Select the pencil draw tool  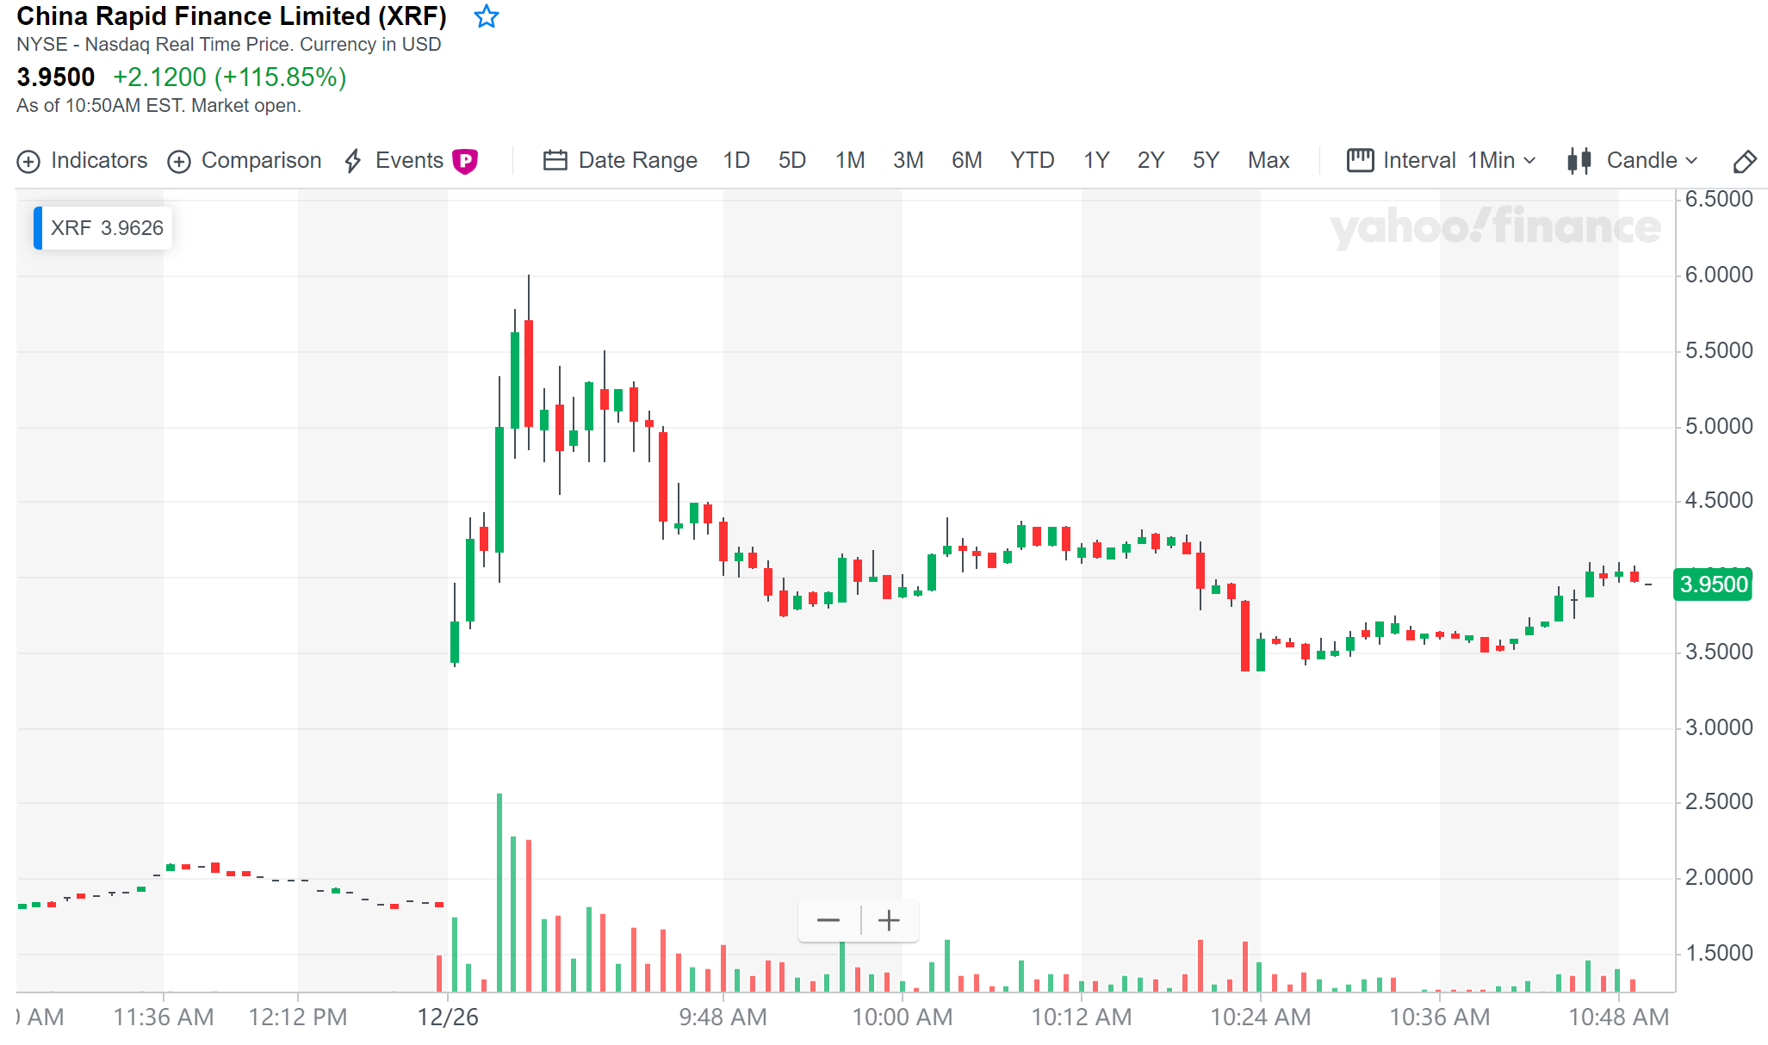(1744, 161)
